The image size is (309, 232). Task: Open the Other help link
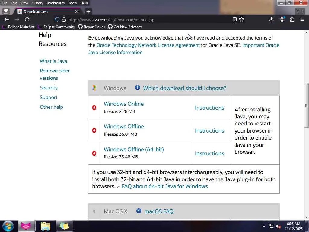tap(51, 107)
